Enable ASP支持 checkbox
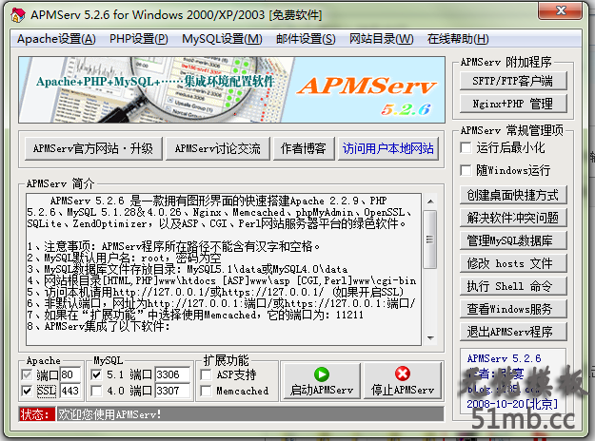This screenshot has width=595, height=441. 206,374
